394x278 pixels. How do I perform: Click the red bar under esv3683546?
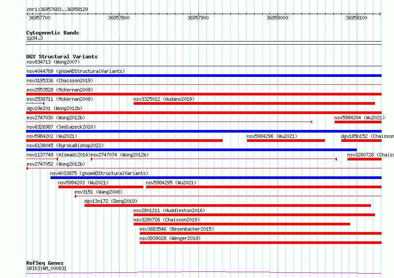click(x=261, y=233)
